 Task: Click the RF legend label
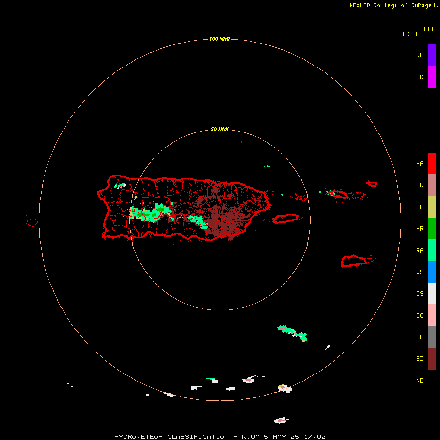coord(419,55)
